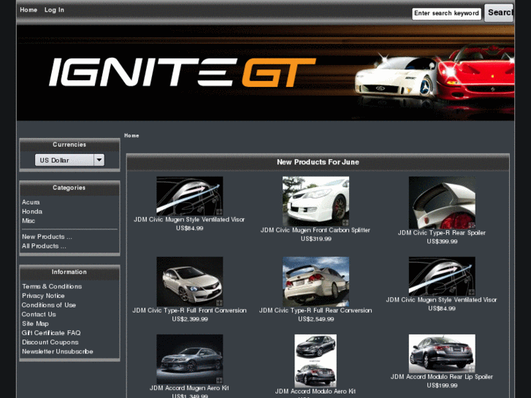Click the Search button
The width and height of the screenshot is (531, 398).
tap(499, 13)
